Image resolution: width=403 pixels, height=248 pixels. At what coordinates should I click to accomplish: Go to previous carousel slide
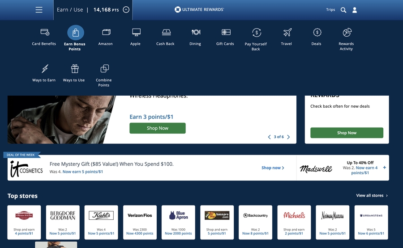click(269, 137)
